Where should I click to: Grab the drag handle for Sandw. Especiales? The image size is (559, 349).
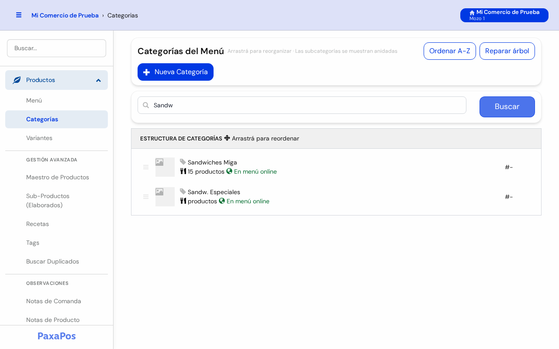click(x=146, y=197)
